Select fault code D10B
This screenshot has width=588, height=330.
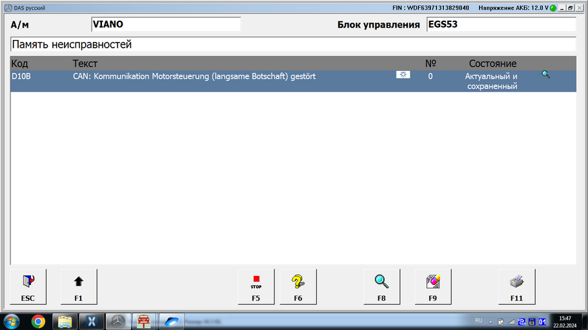point(21,77)
